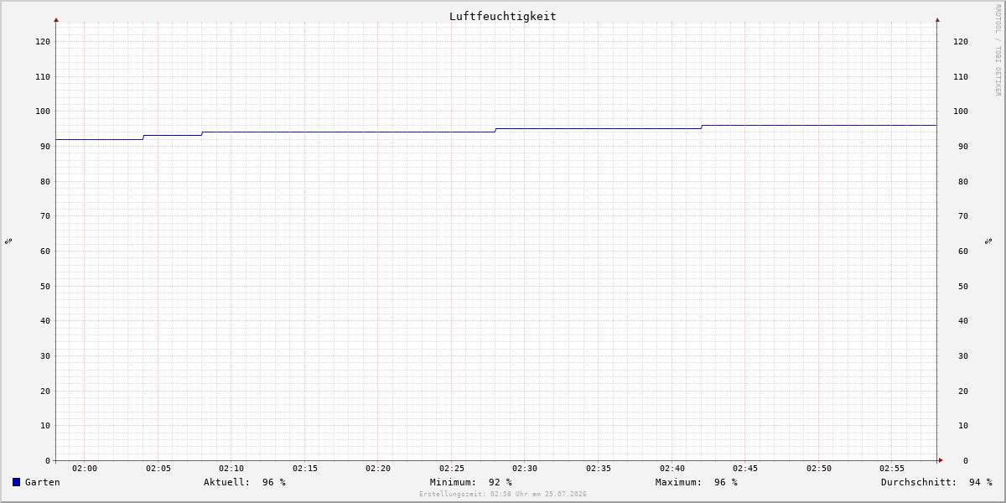
Task: Click the Luftfeuchtigkeit chart title
Action: [x=503, y=17]
